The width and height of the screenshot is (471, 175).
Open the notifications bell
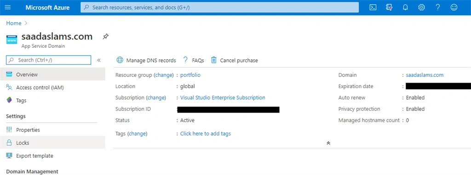click(406, 7)
